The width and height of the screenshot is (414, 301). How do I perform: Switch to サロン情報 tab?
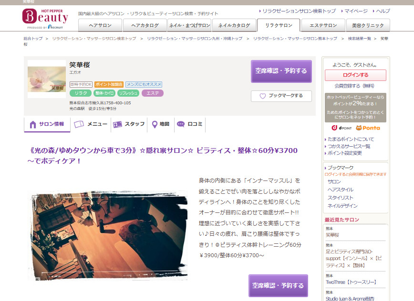(x=47, y=124)
